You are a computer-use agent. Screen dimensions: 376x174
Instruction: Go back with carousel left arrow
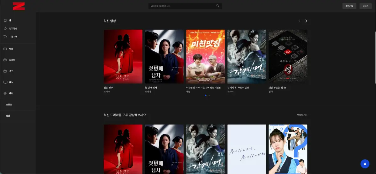pos(299,21)
